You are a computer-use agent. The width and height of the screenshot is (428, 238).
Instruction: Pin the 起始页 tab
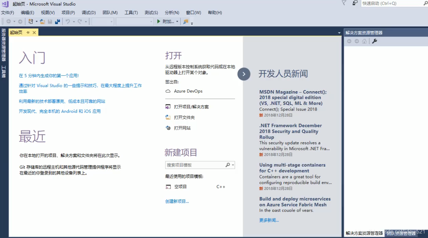pyautogui.click(x=28, y=33)
